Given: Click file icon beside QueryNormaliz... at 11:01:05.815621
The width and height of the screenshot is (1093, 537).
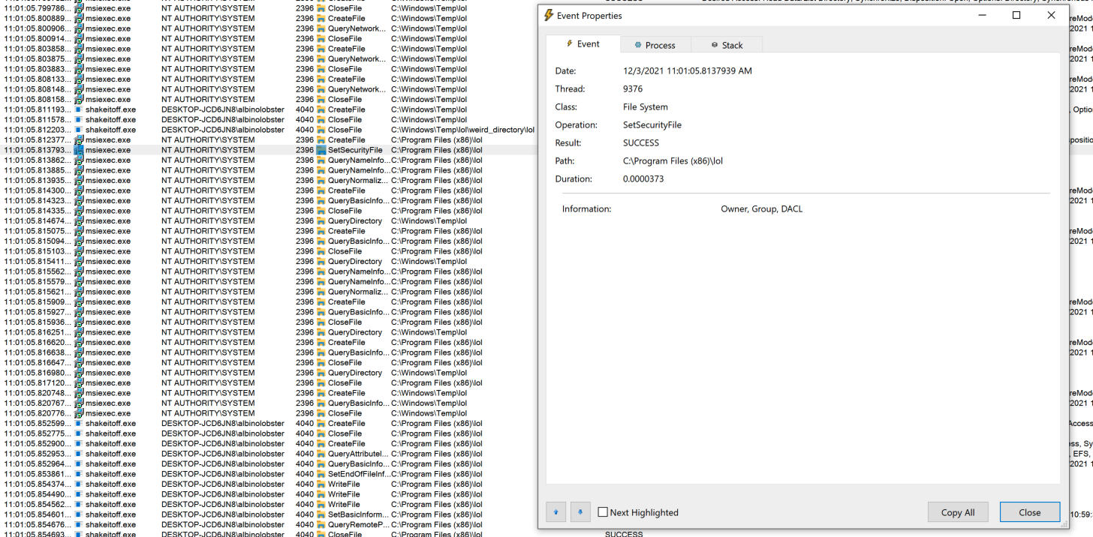Looking at the screenshot, I should point(321,292).
